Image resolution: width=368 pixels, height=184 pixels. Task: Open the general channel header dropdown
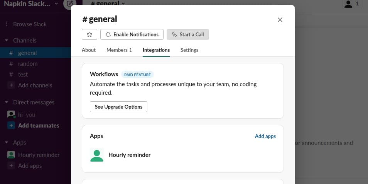pyautogui.click(x=108, y=3)
